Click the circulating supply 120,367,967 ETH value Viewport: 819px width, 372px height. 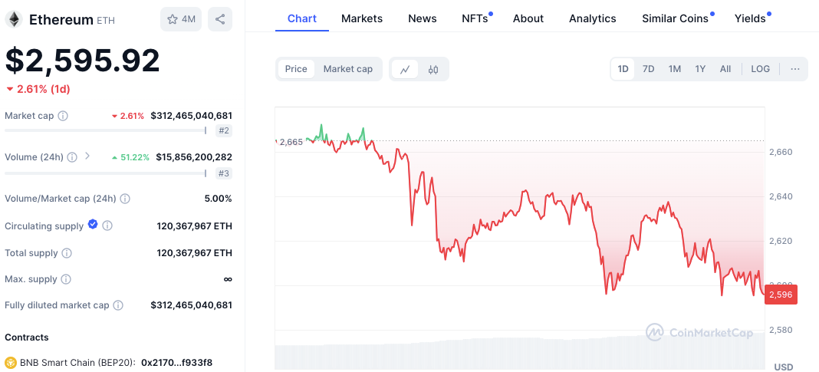click(194, 226)
